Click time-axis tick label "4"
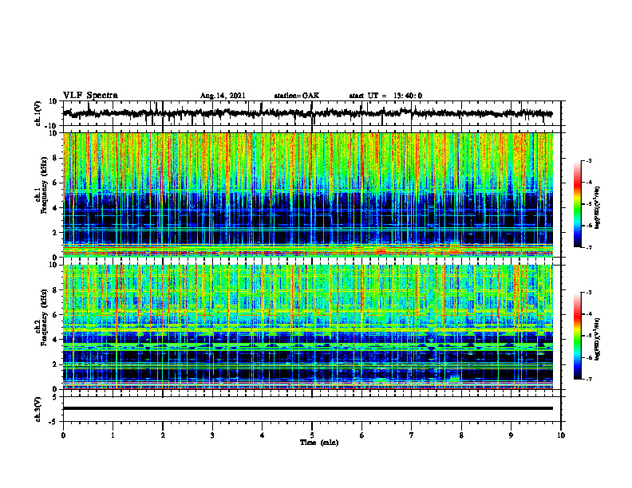The width and height of the screenshot is (632, 488). click(263, 435)
